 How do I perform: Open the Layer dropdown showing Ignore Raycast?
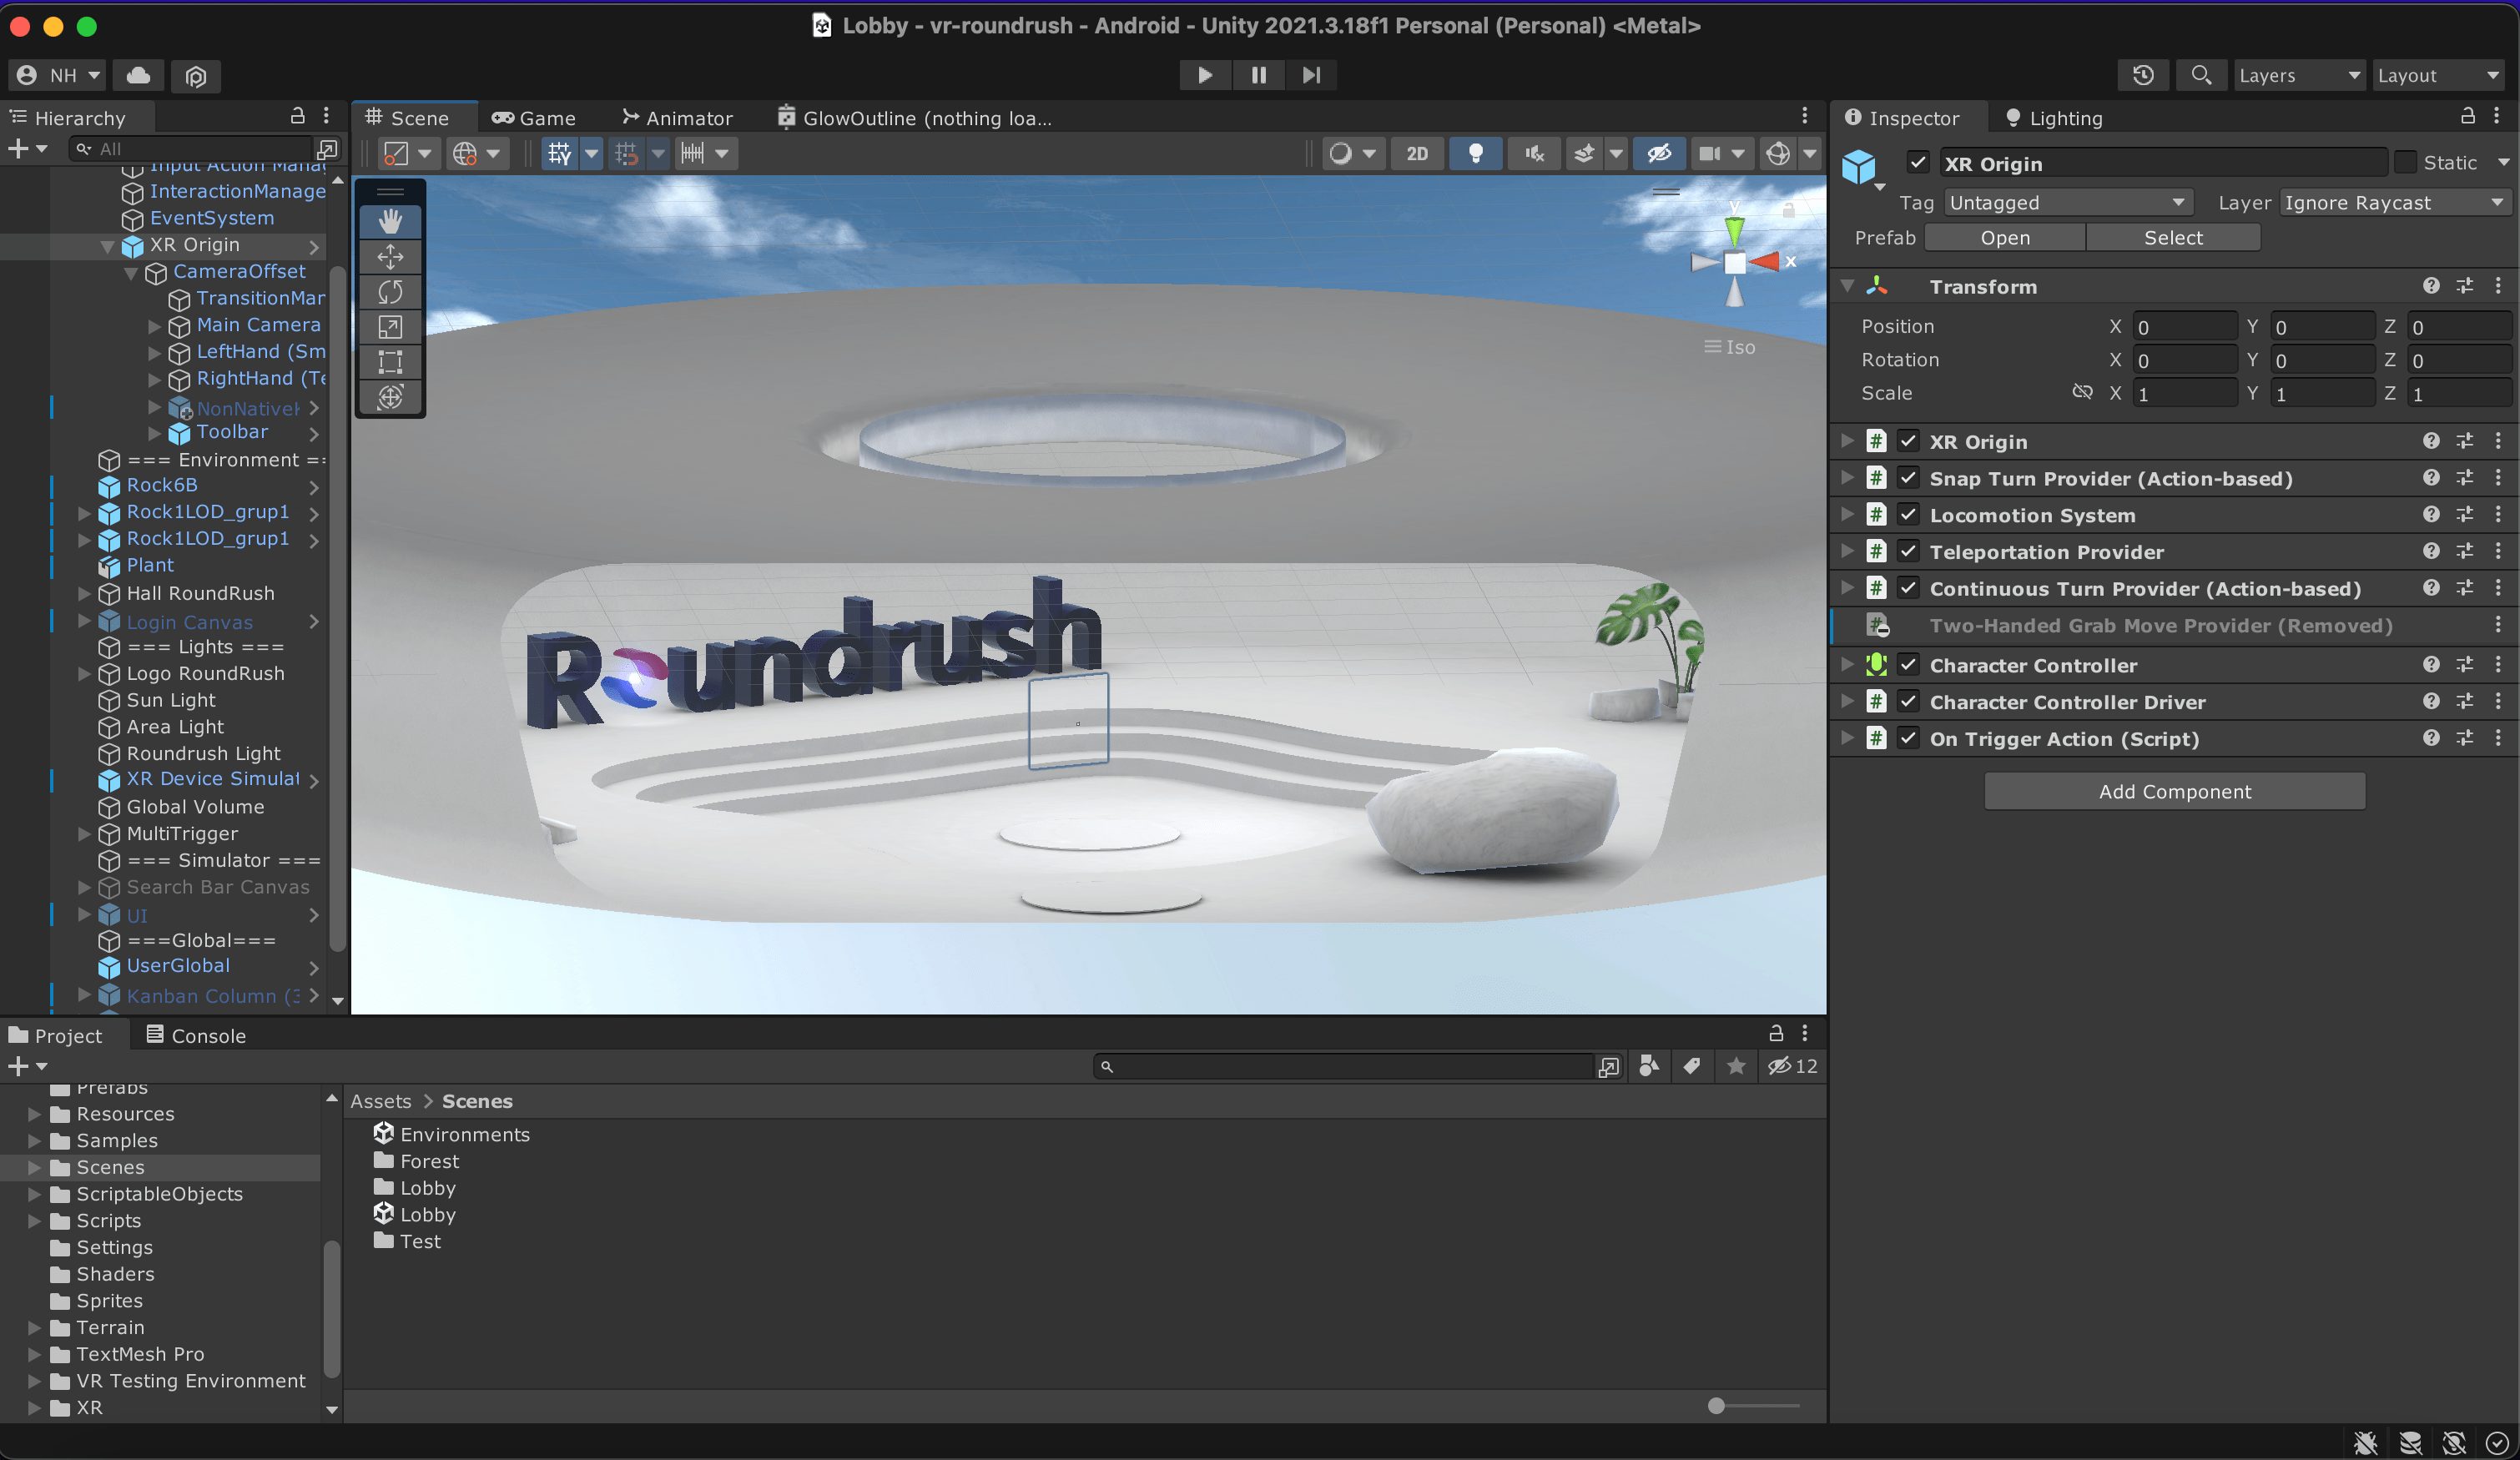pos(2393,203)
